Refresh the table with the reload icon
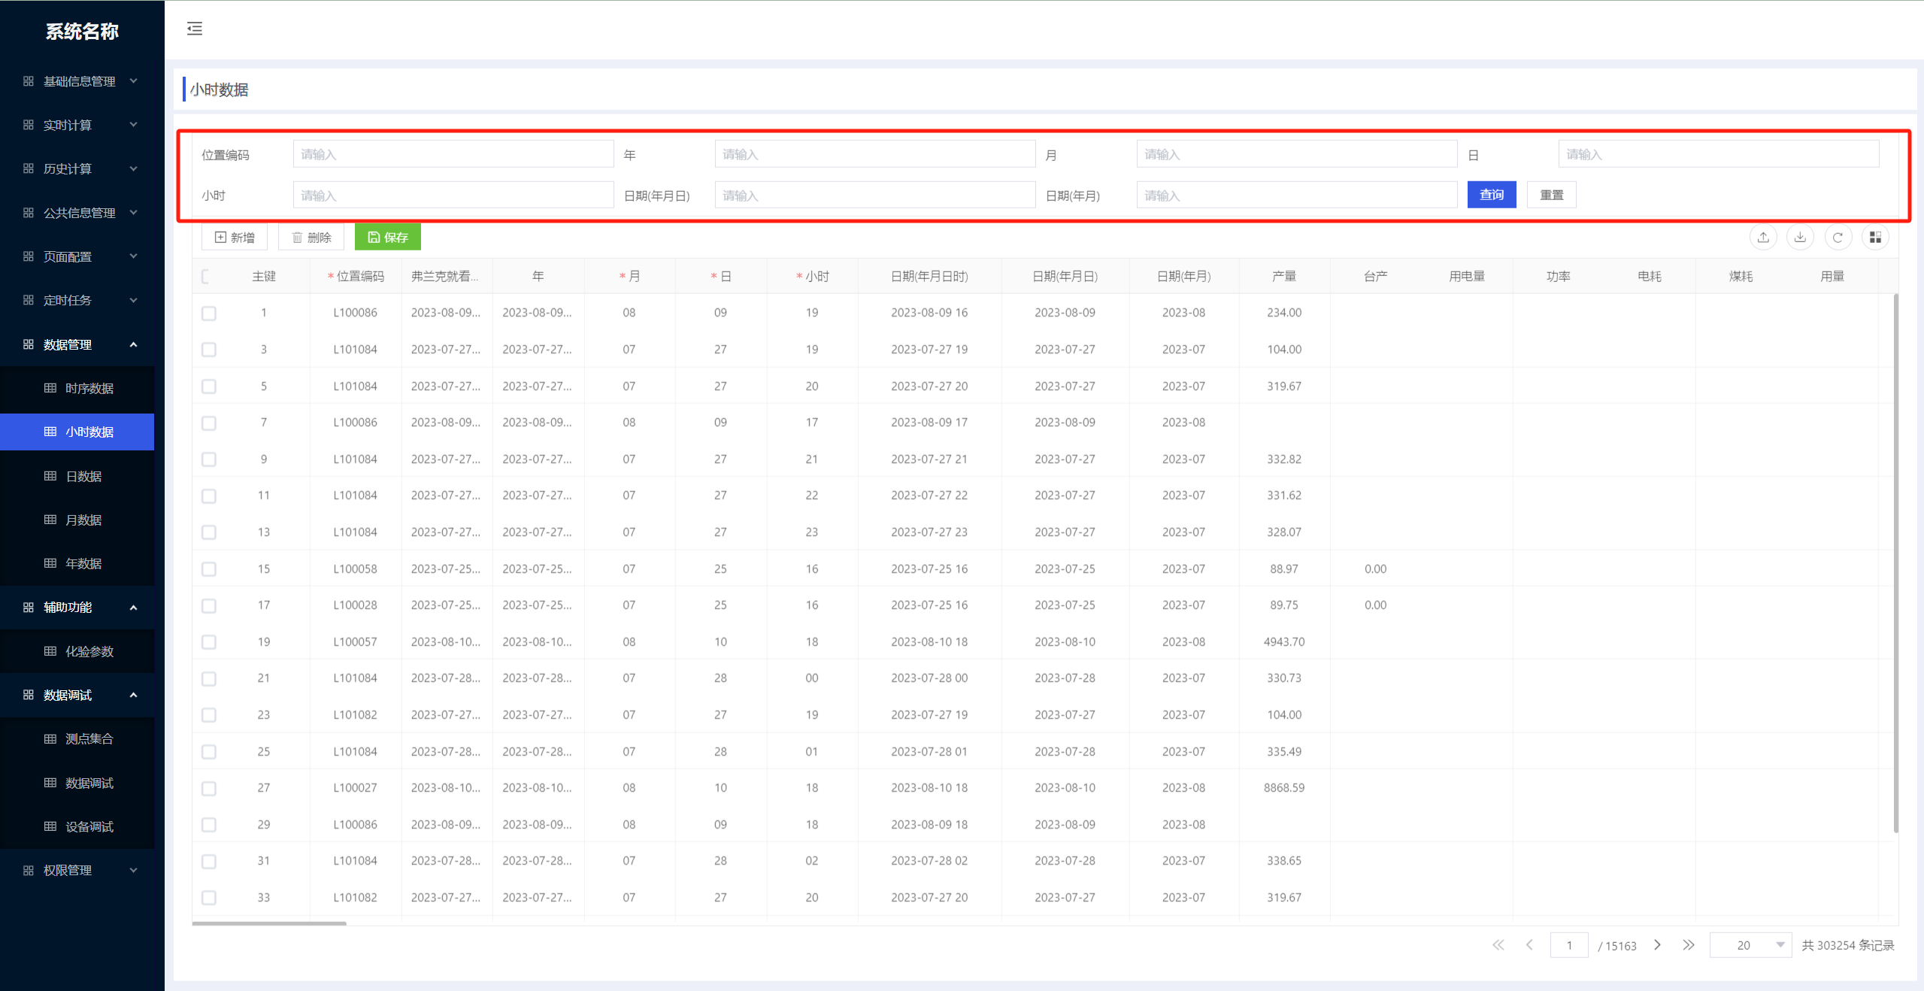 coord(1838,238)
